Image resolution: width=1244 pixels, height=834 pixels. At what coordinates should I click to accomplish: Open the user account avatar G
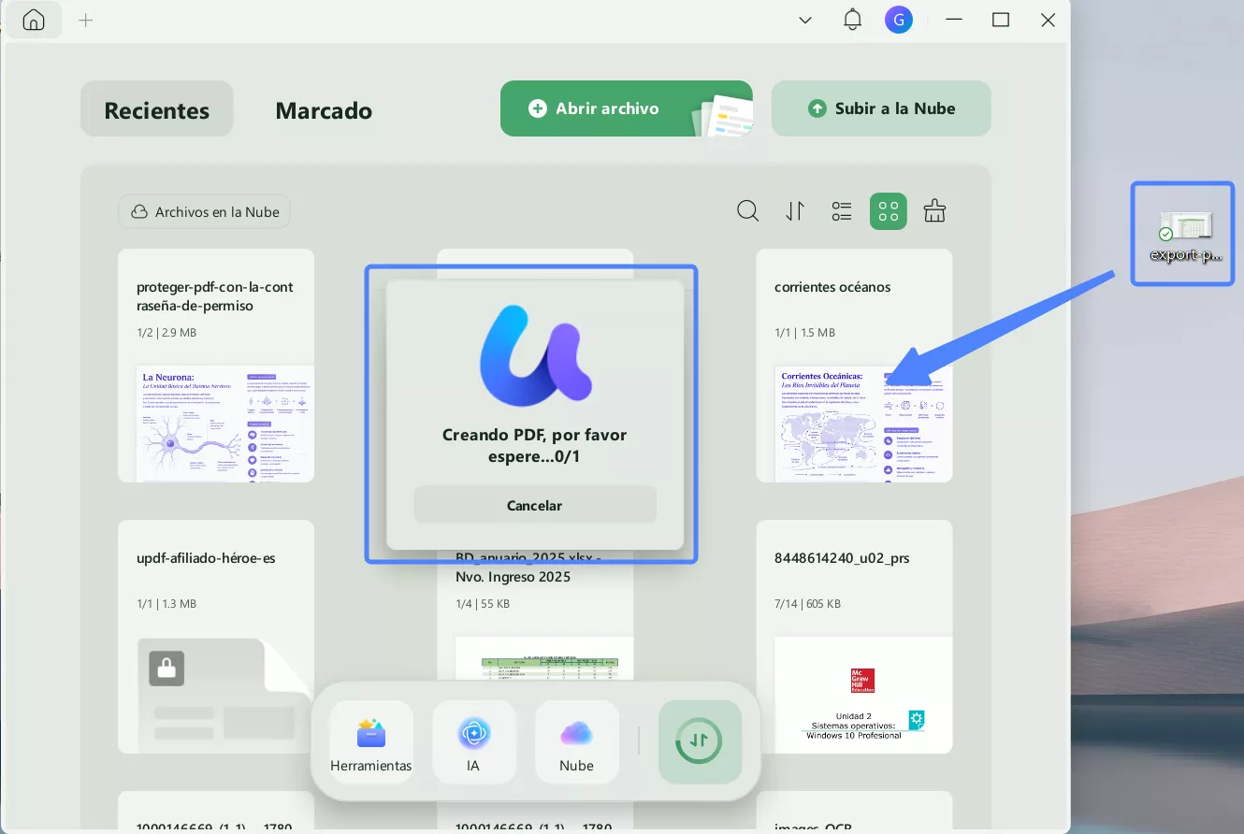(x=899, y=20)
